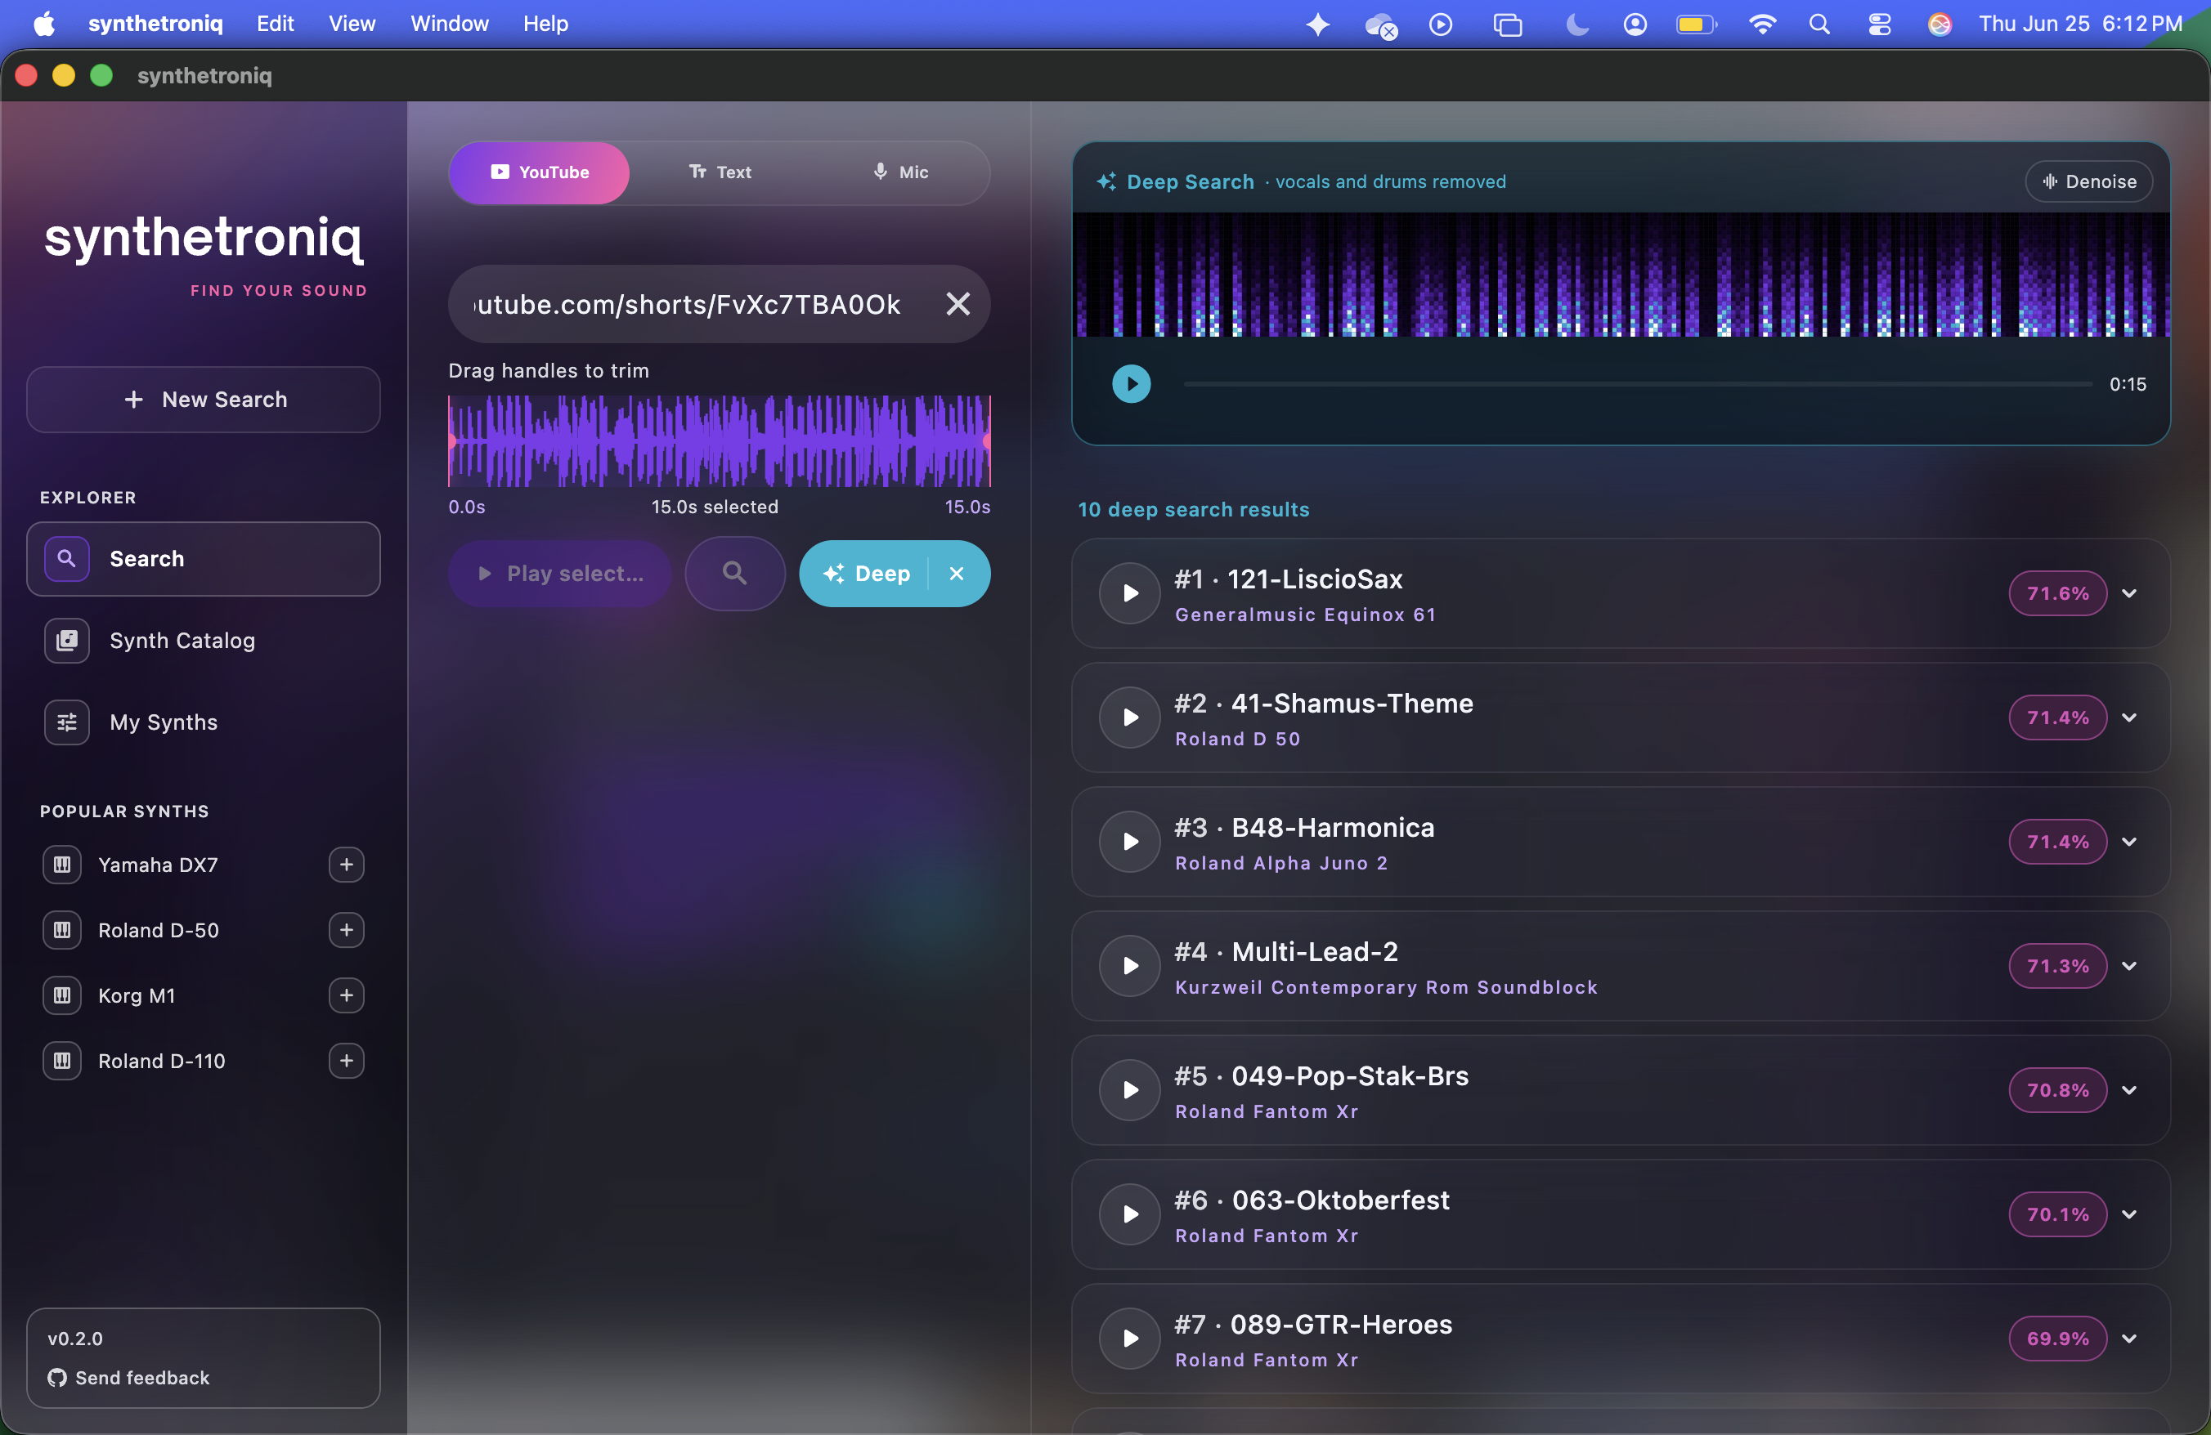Click the Play selection button
Screen dimensions: 2211x1435
point(560,574)
